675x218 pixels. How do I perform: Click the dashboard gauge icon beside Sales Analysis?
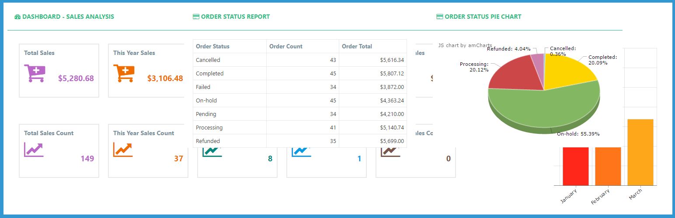[17, 17]
